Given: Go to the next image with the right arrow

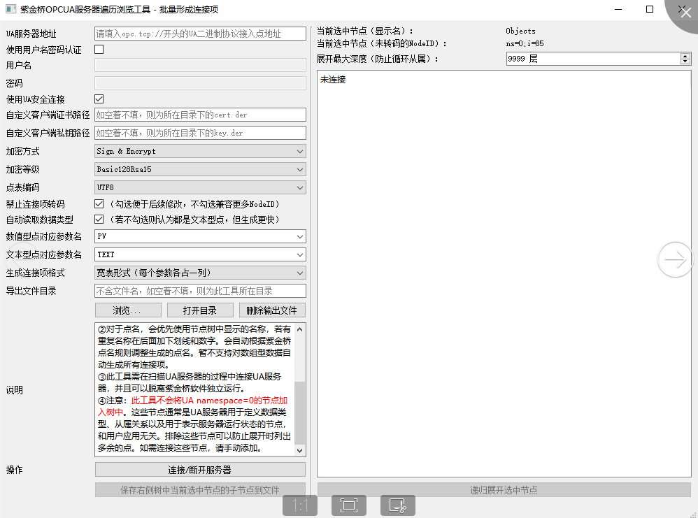Looking at the screenshot, I should (x=675, y=259).
